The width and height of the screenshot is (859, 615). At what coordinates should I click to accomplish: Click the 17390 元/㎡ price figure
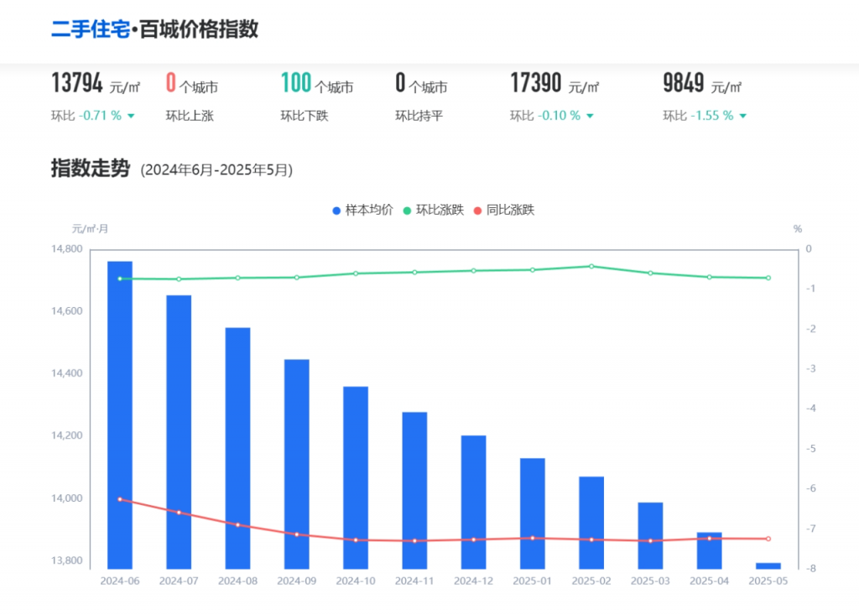[554, 84]
